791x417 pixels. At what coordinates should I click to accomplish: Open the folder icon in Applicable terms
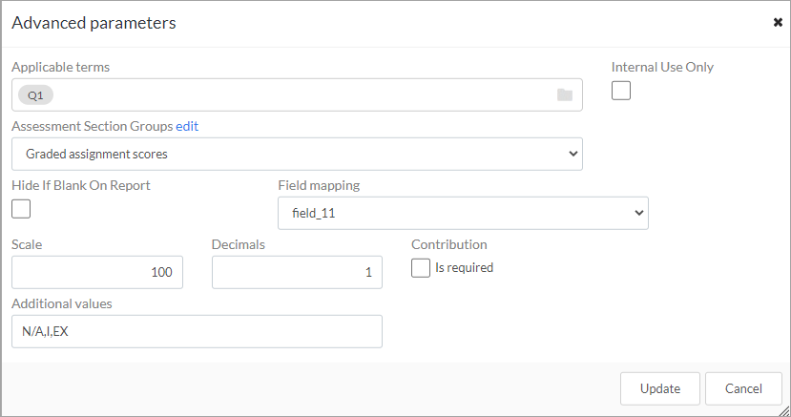[565, 94]
